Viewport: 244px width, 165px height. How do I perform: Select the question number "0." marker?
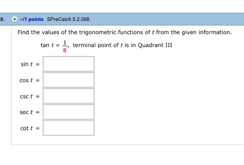[x=2, y=19]
